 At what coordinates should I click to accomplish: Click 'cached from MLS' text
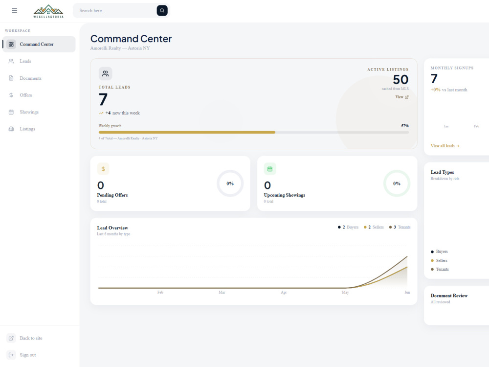[x=395, y=89]
